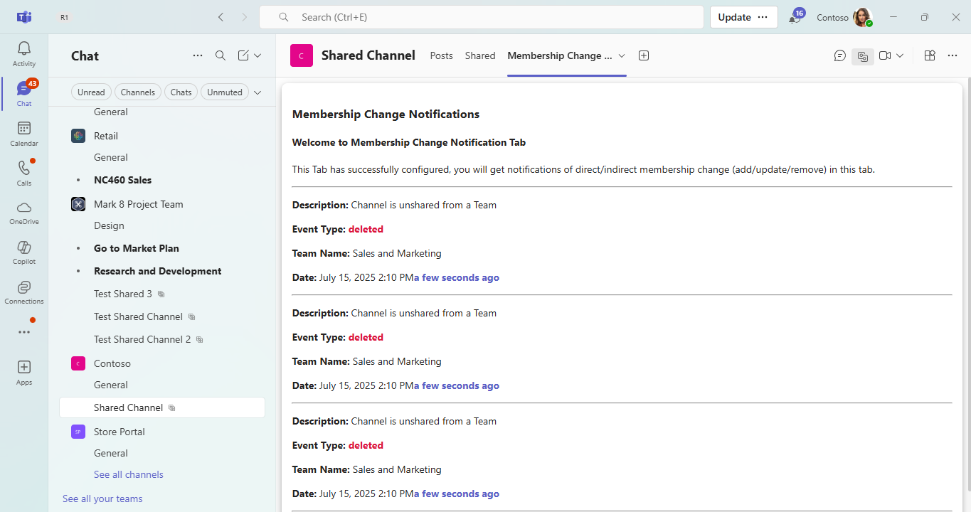This screenshot has width=971, height=512.
Task: Open the Activity feed in the left rail
Action: tap(24, 54)
